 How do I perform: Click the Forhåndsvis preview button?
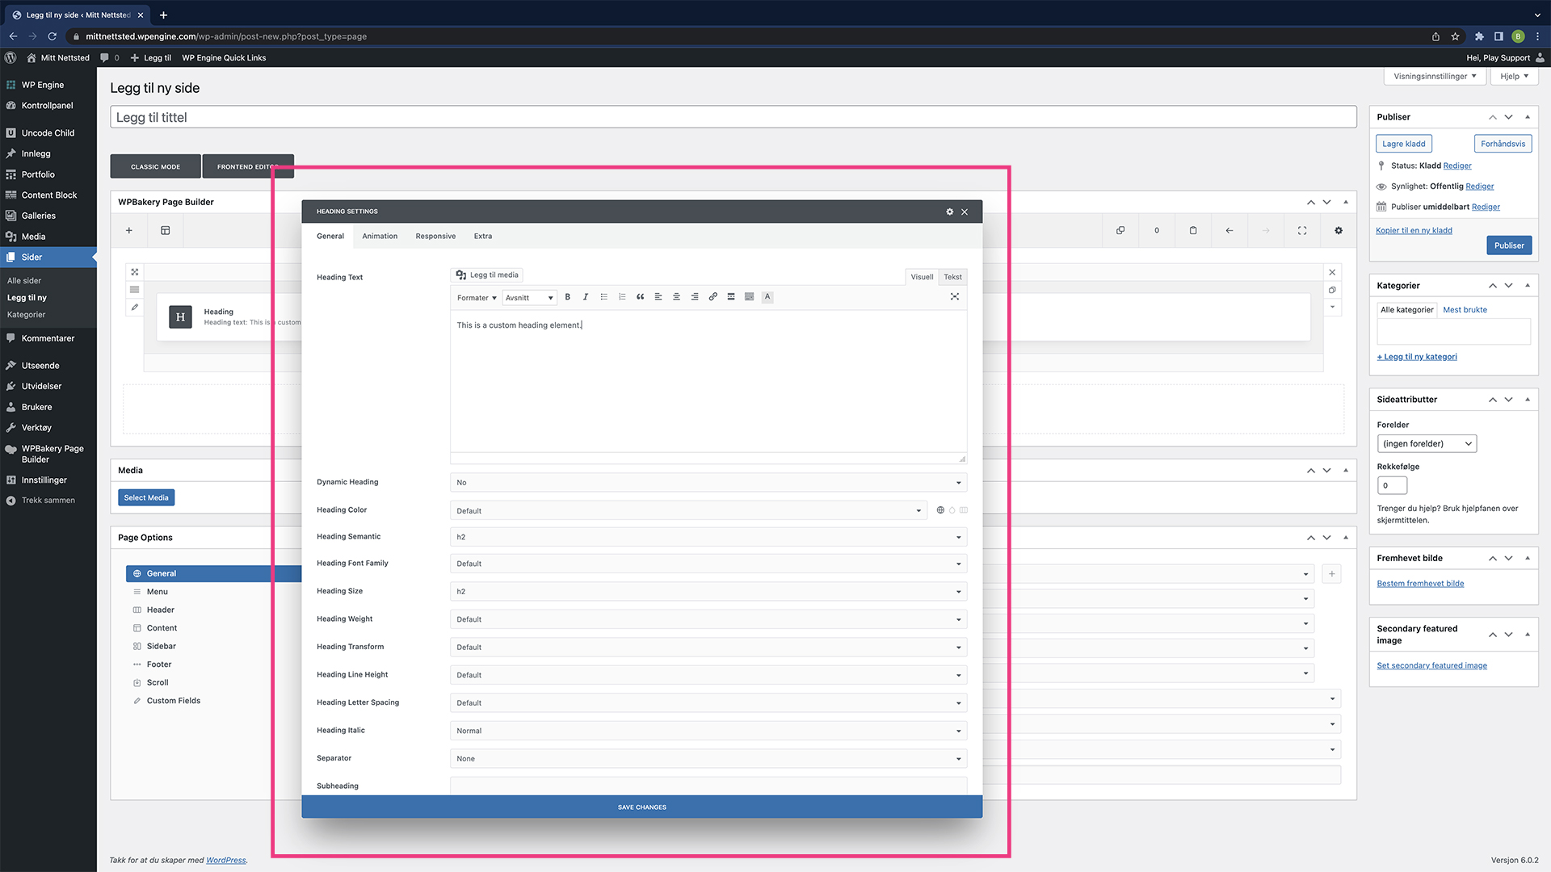tap(1503, 144)
